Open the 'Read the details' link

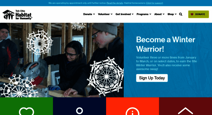115,3
